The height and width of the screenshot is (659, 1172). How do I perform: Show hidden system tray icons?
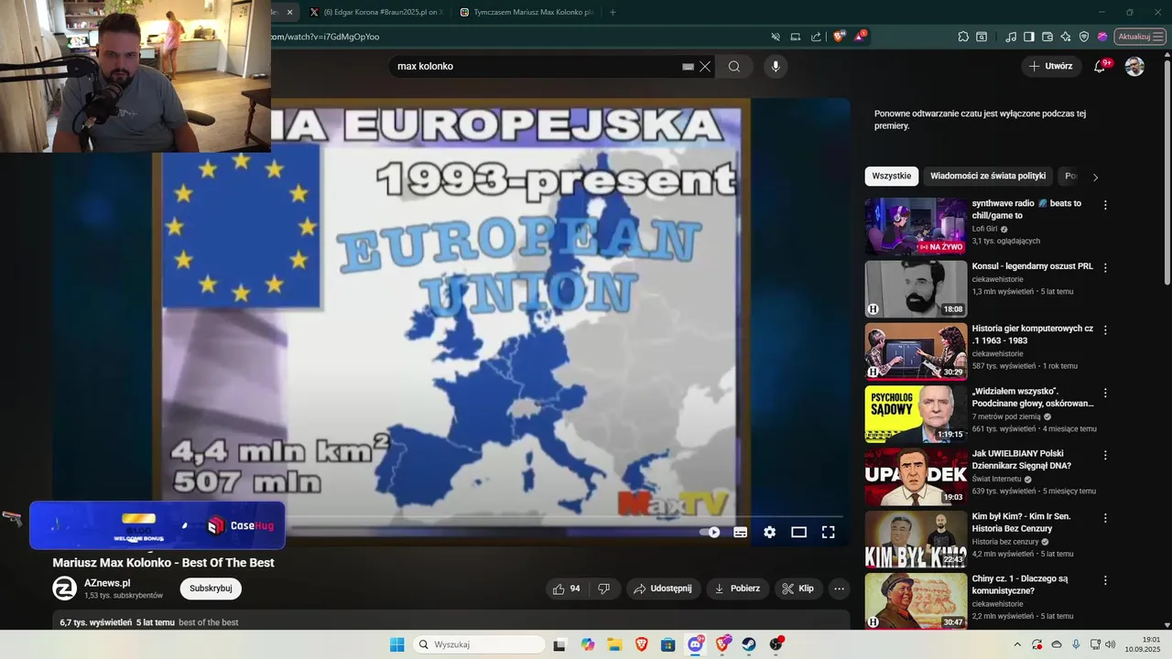point(1017,644)
